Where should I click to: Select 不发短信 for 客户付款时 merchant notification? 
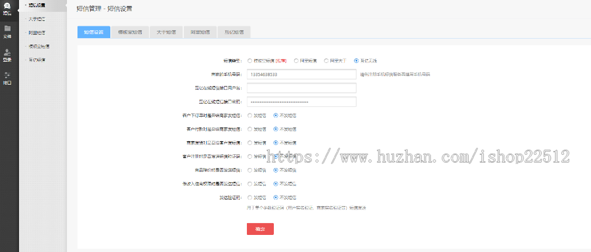pyautogui.click(x=276, y=129)
